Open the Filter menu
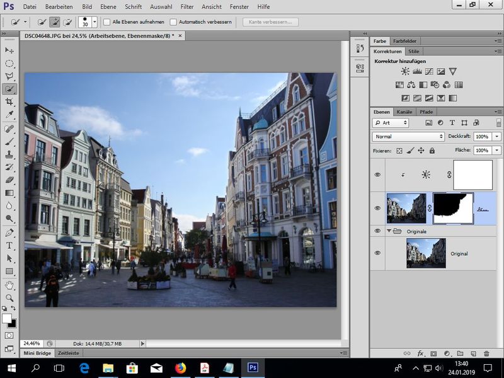The image size is (504, 378). 186,6
